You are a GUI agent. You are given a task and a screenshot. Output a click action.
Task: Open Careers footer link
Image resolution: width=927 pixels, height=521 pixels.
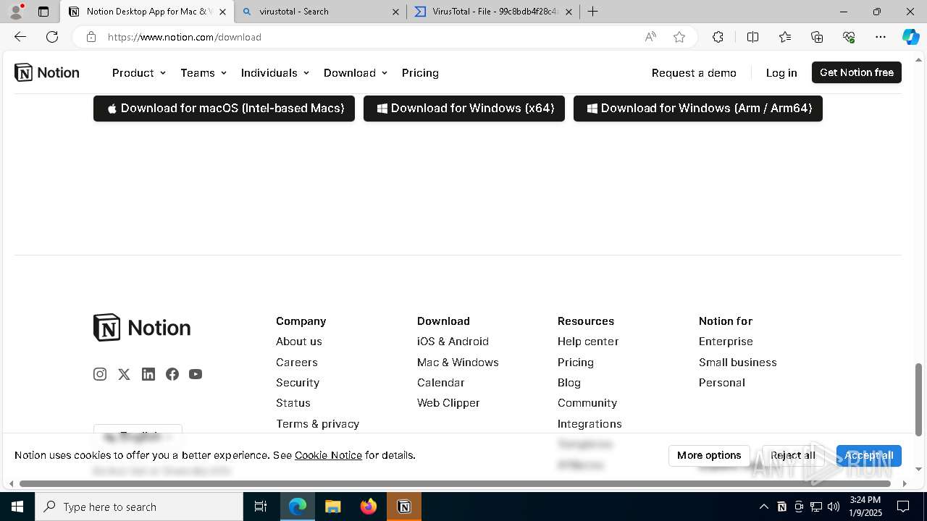297,362
